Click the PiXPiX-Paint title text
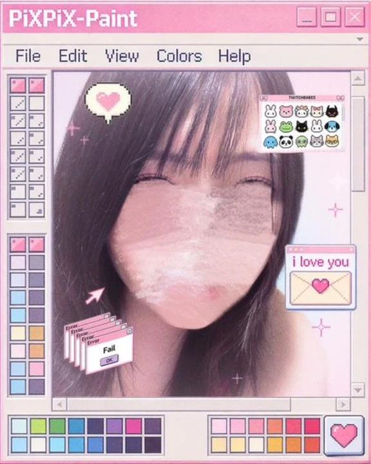 pyautogui.click(x=73, y=19)
